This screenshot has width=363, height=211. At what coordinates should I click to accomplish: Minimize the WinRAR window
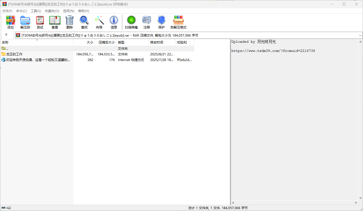(332, 4)
